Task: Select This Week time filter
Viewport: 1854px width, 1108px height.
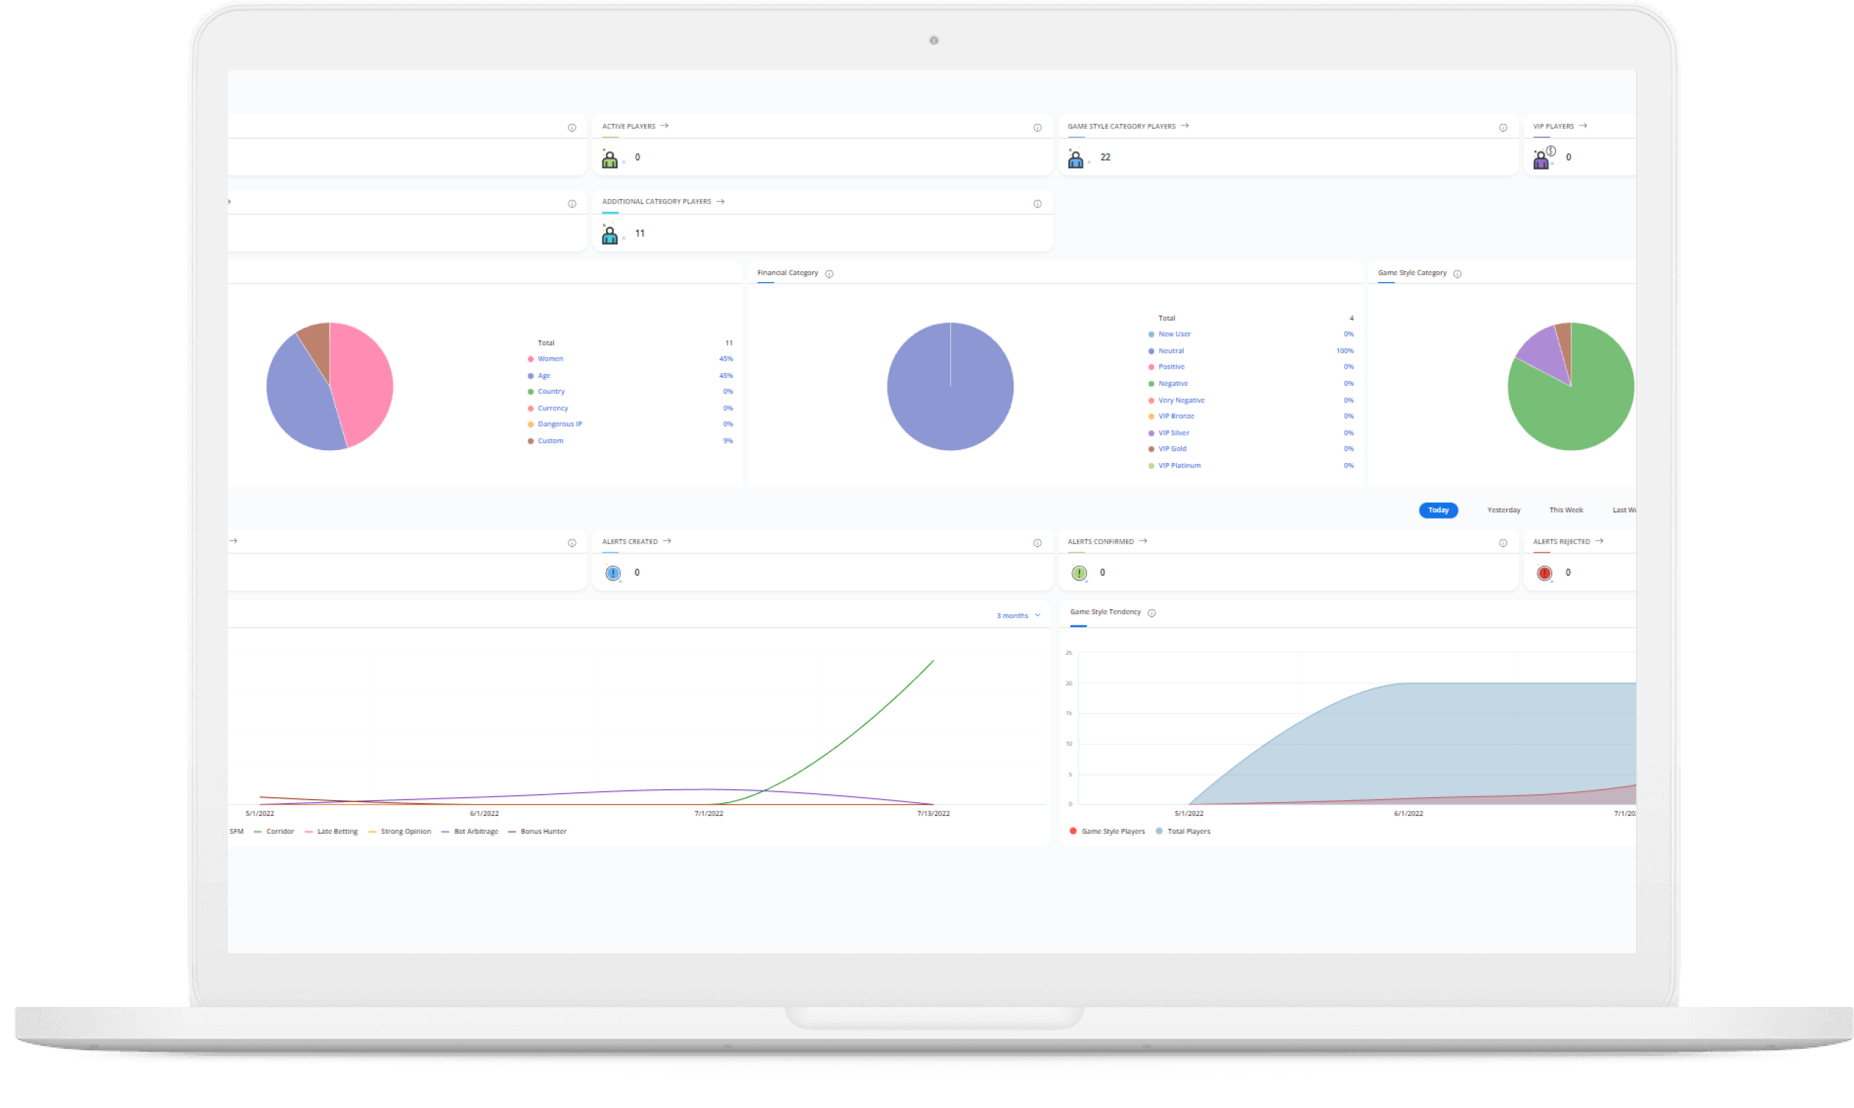Action: click(1565, 510)
